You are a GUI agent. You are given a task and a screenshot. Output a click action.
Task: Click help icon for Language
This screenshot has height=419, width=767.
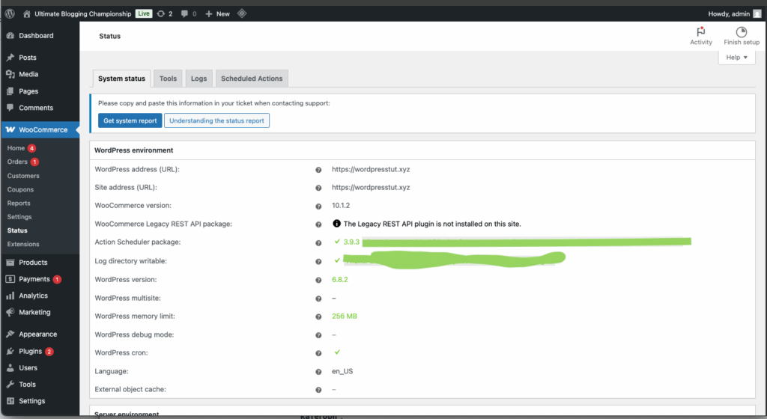(x=318, y=372)
